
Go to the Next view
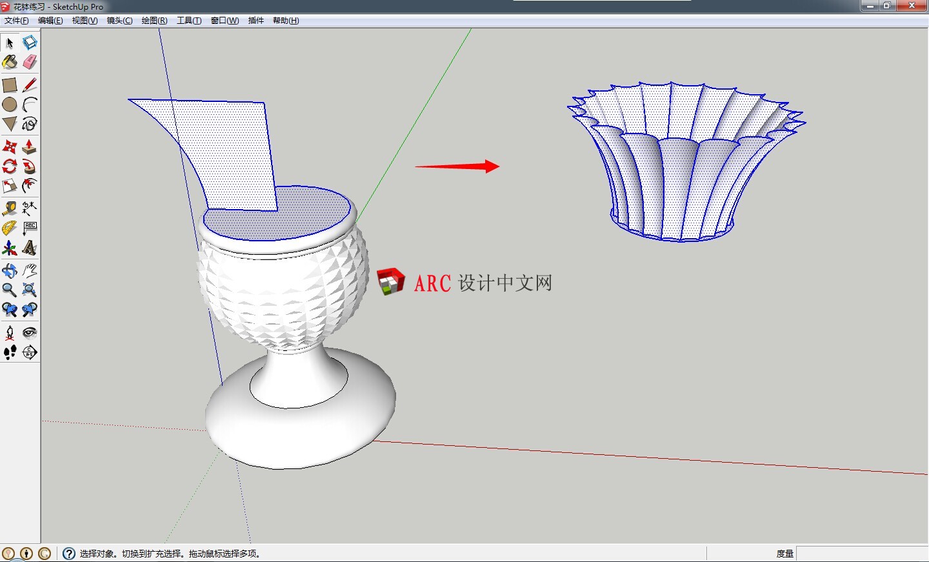[30, 310]
